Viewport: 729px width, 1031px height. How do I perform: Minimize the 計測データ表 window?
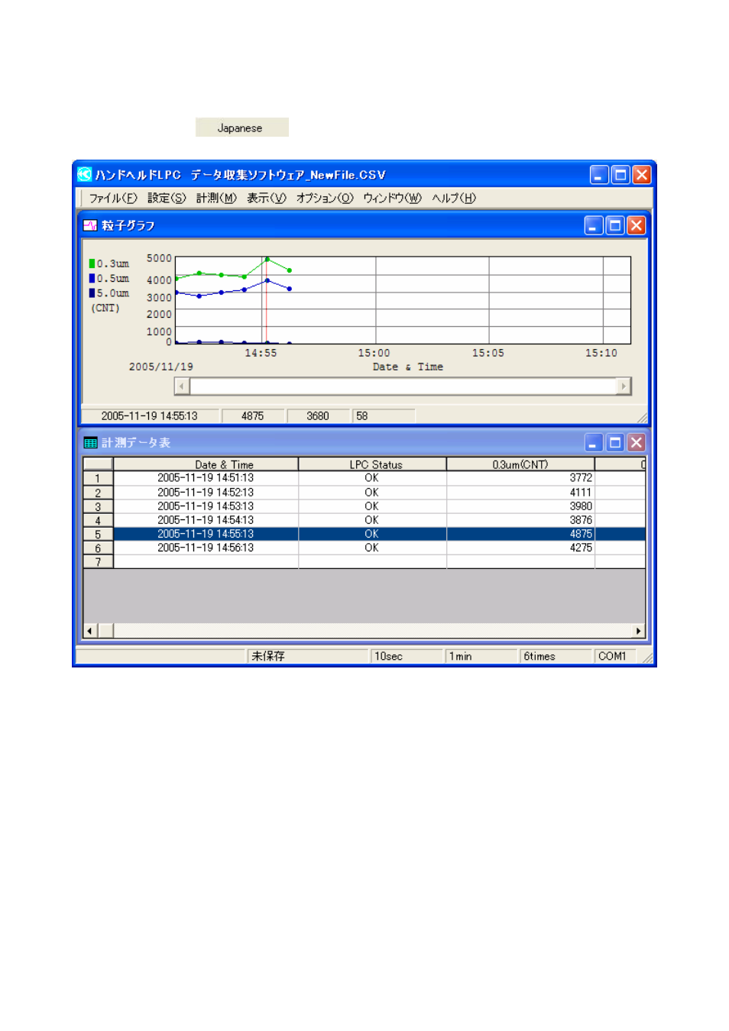click(594, 442)
